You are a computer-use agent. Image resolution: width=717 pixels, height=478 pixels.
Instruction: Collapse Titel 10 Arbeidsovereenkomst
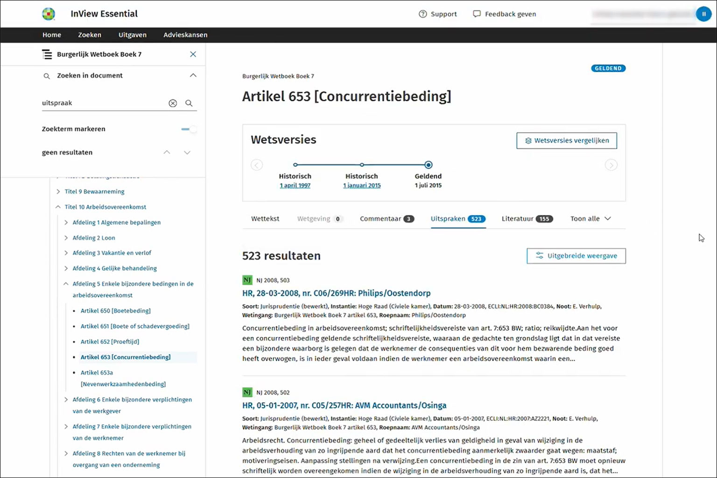(x=58, y=207)
